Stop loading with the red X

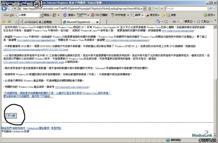point(162,8)
